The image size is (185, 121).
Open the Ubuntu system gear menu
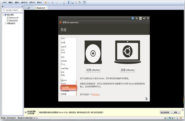pos(148,18)
